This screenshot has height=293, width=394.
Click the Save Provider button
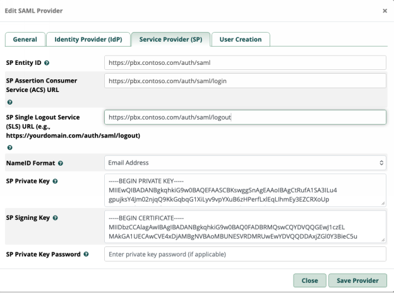(x=357, y=280)
